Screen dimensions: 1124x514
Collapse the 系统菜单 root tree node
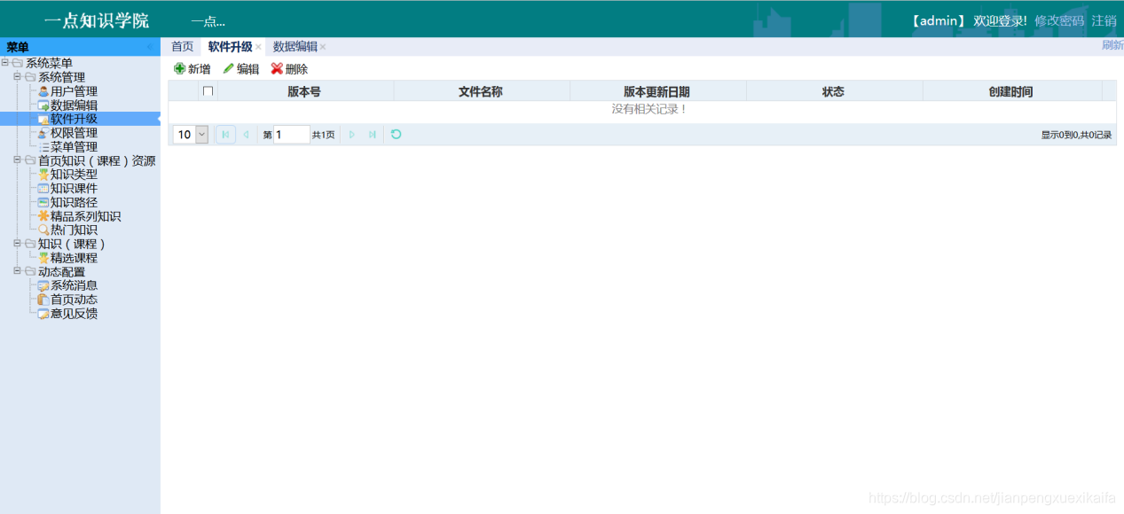pos(5,63)
